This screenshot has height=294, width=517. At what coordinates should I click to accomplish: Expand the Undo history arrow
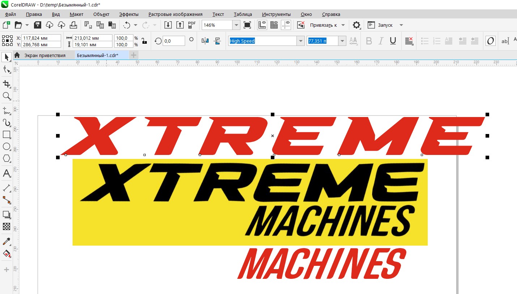pyautogui.click(x=136, y=25)
